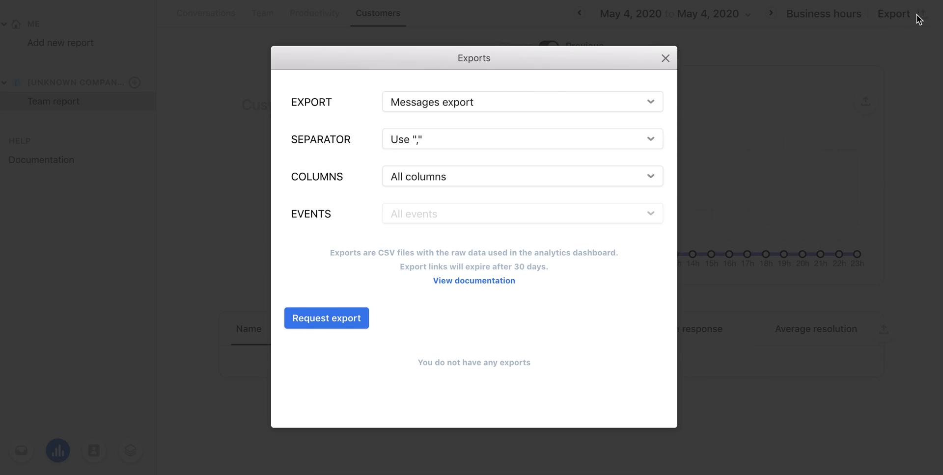The height and width of the screenshot is (475, 943).
Task: Collapse the ME section chevron
Action: (4, 24)
